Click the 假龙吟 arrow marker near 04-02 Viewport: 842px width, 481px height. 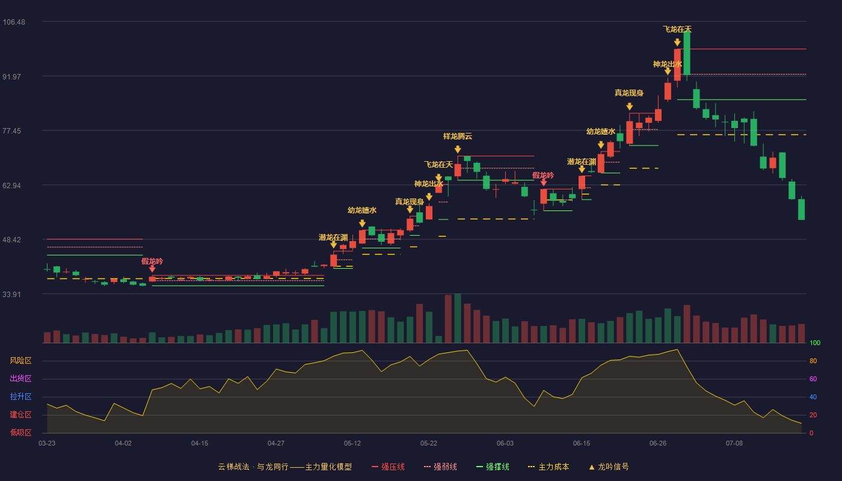click(152, 269)
